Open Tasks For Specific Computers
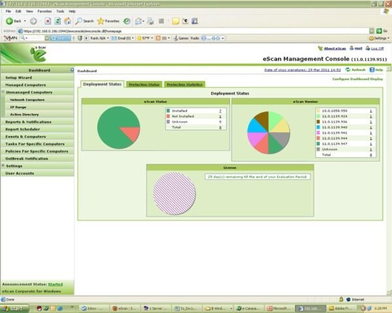 click(37, 143)
